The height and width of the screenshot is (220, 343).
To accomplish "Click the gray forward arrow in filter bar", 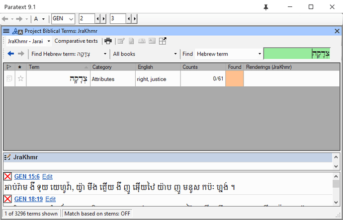I will (x=21, y=54).
